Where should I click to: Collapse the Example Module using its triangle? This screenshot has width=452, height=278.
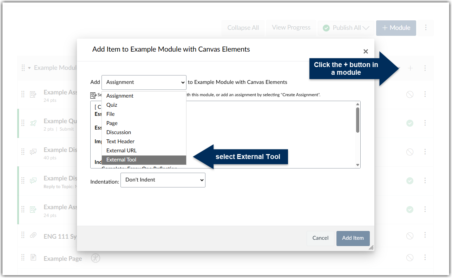(x=30, y=68)
